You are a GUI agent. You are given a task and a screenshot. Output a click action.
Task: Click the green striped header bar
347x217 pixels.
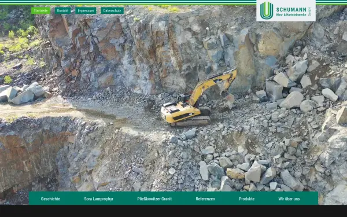tap(128, 2)
